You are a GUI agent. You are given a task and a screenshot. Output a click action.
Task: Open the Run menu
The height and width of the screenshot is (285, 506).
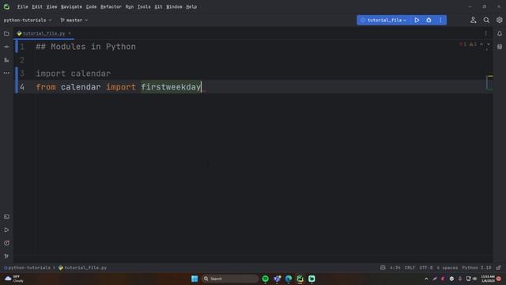coord(130,6)
